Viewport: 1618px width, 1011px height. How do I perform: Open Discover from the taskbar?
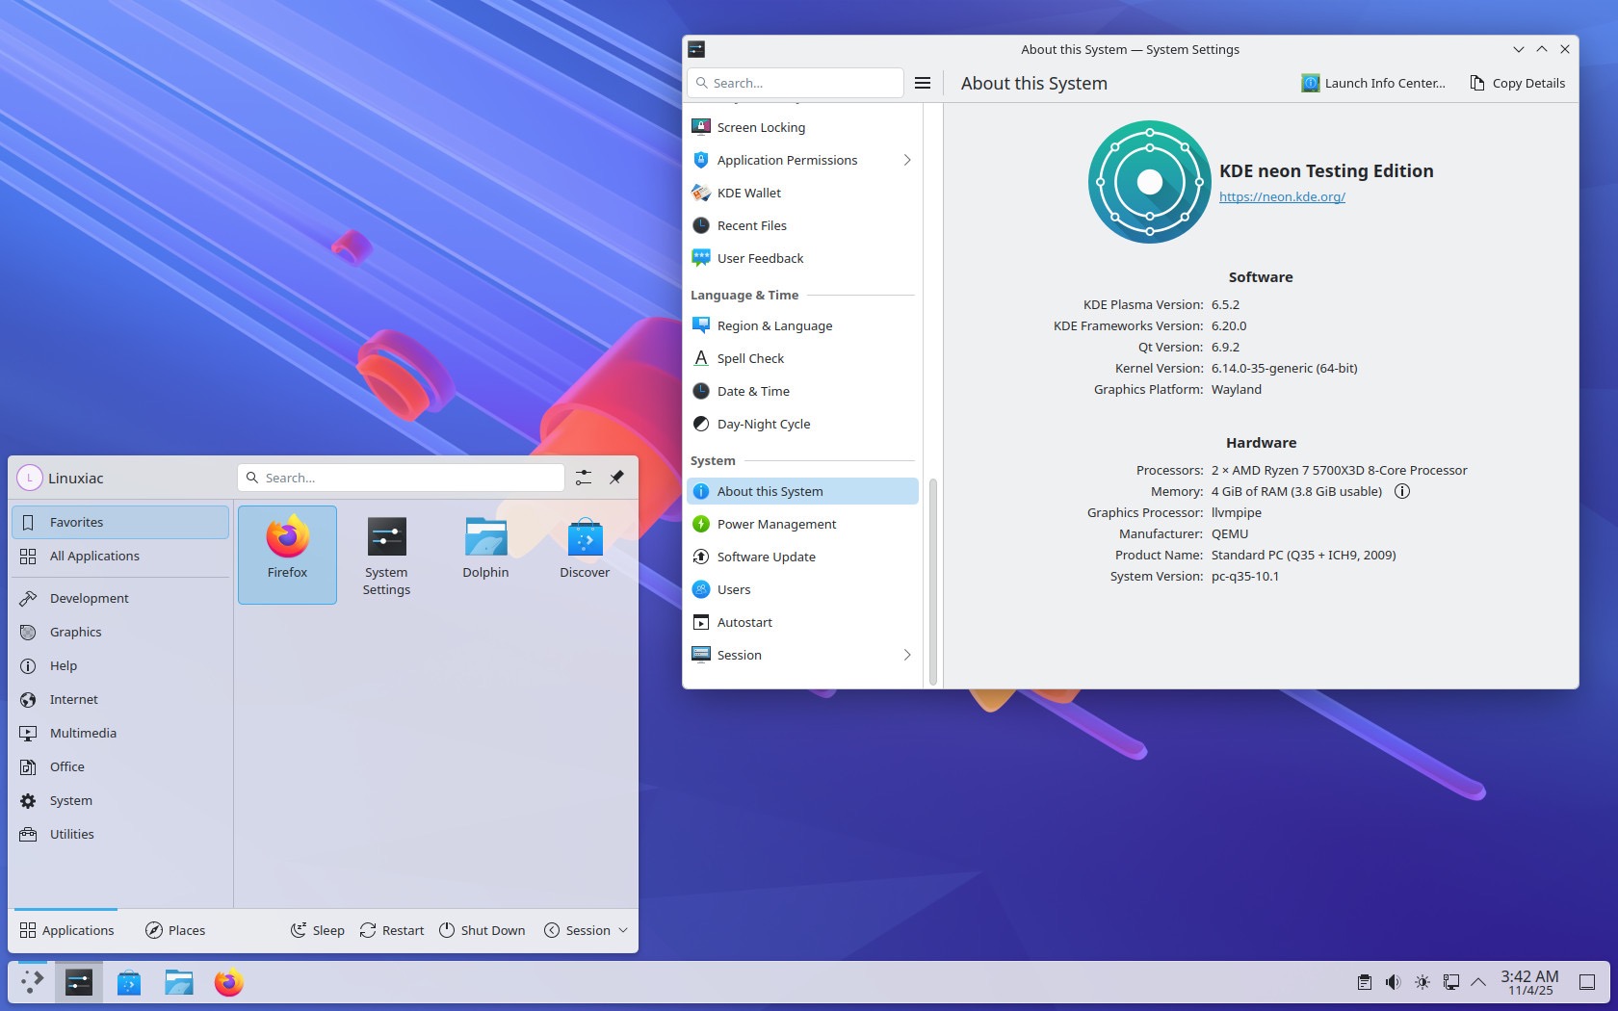click(x=129, y=983)
